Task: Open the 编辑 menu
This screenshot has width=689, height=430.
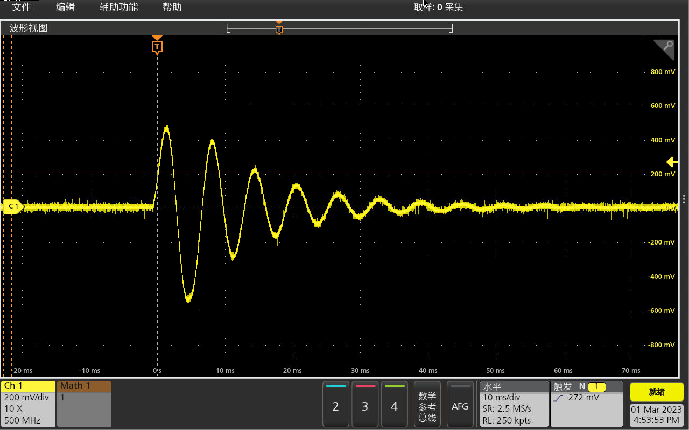Action: tap(66, 7)
